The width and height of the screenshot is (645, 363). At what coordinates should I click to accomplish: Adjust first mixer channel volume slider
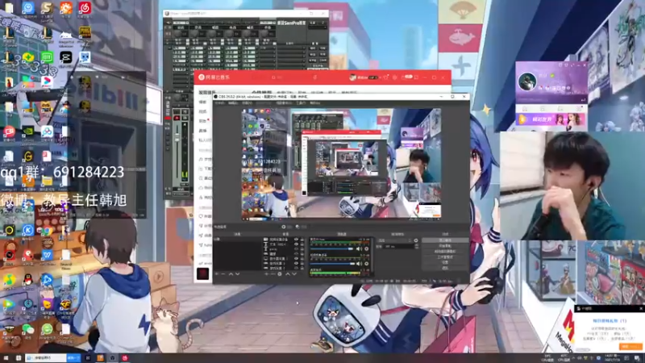332,248
